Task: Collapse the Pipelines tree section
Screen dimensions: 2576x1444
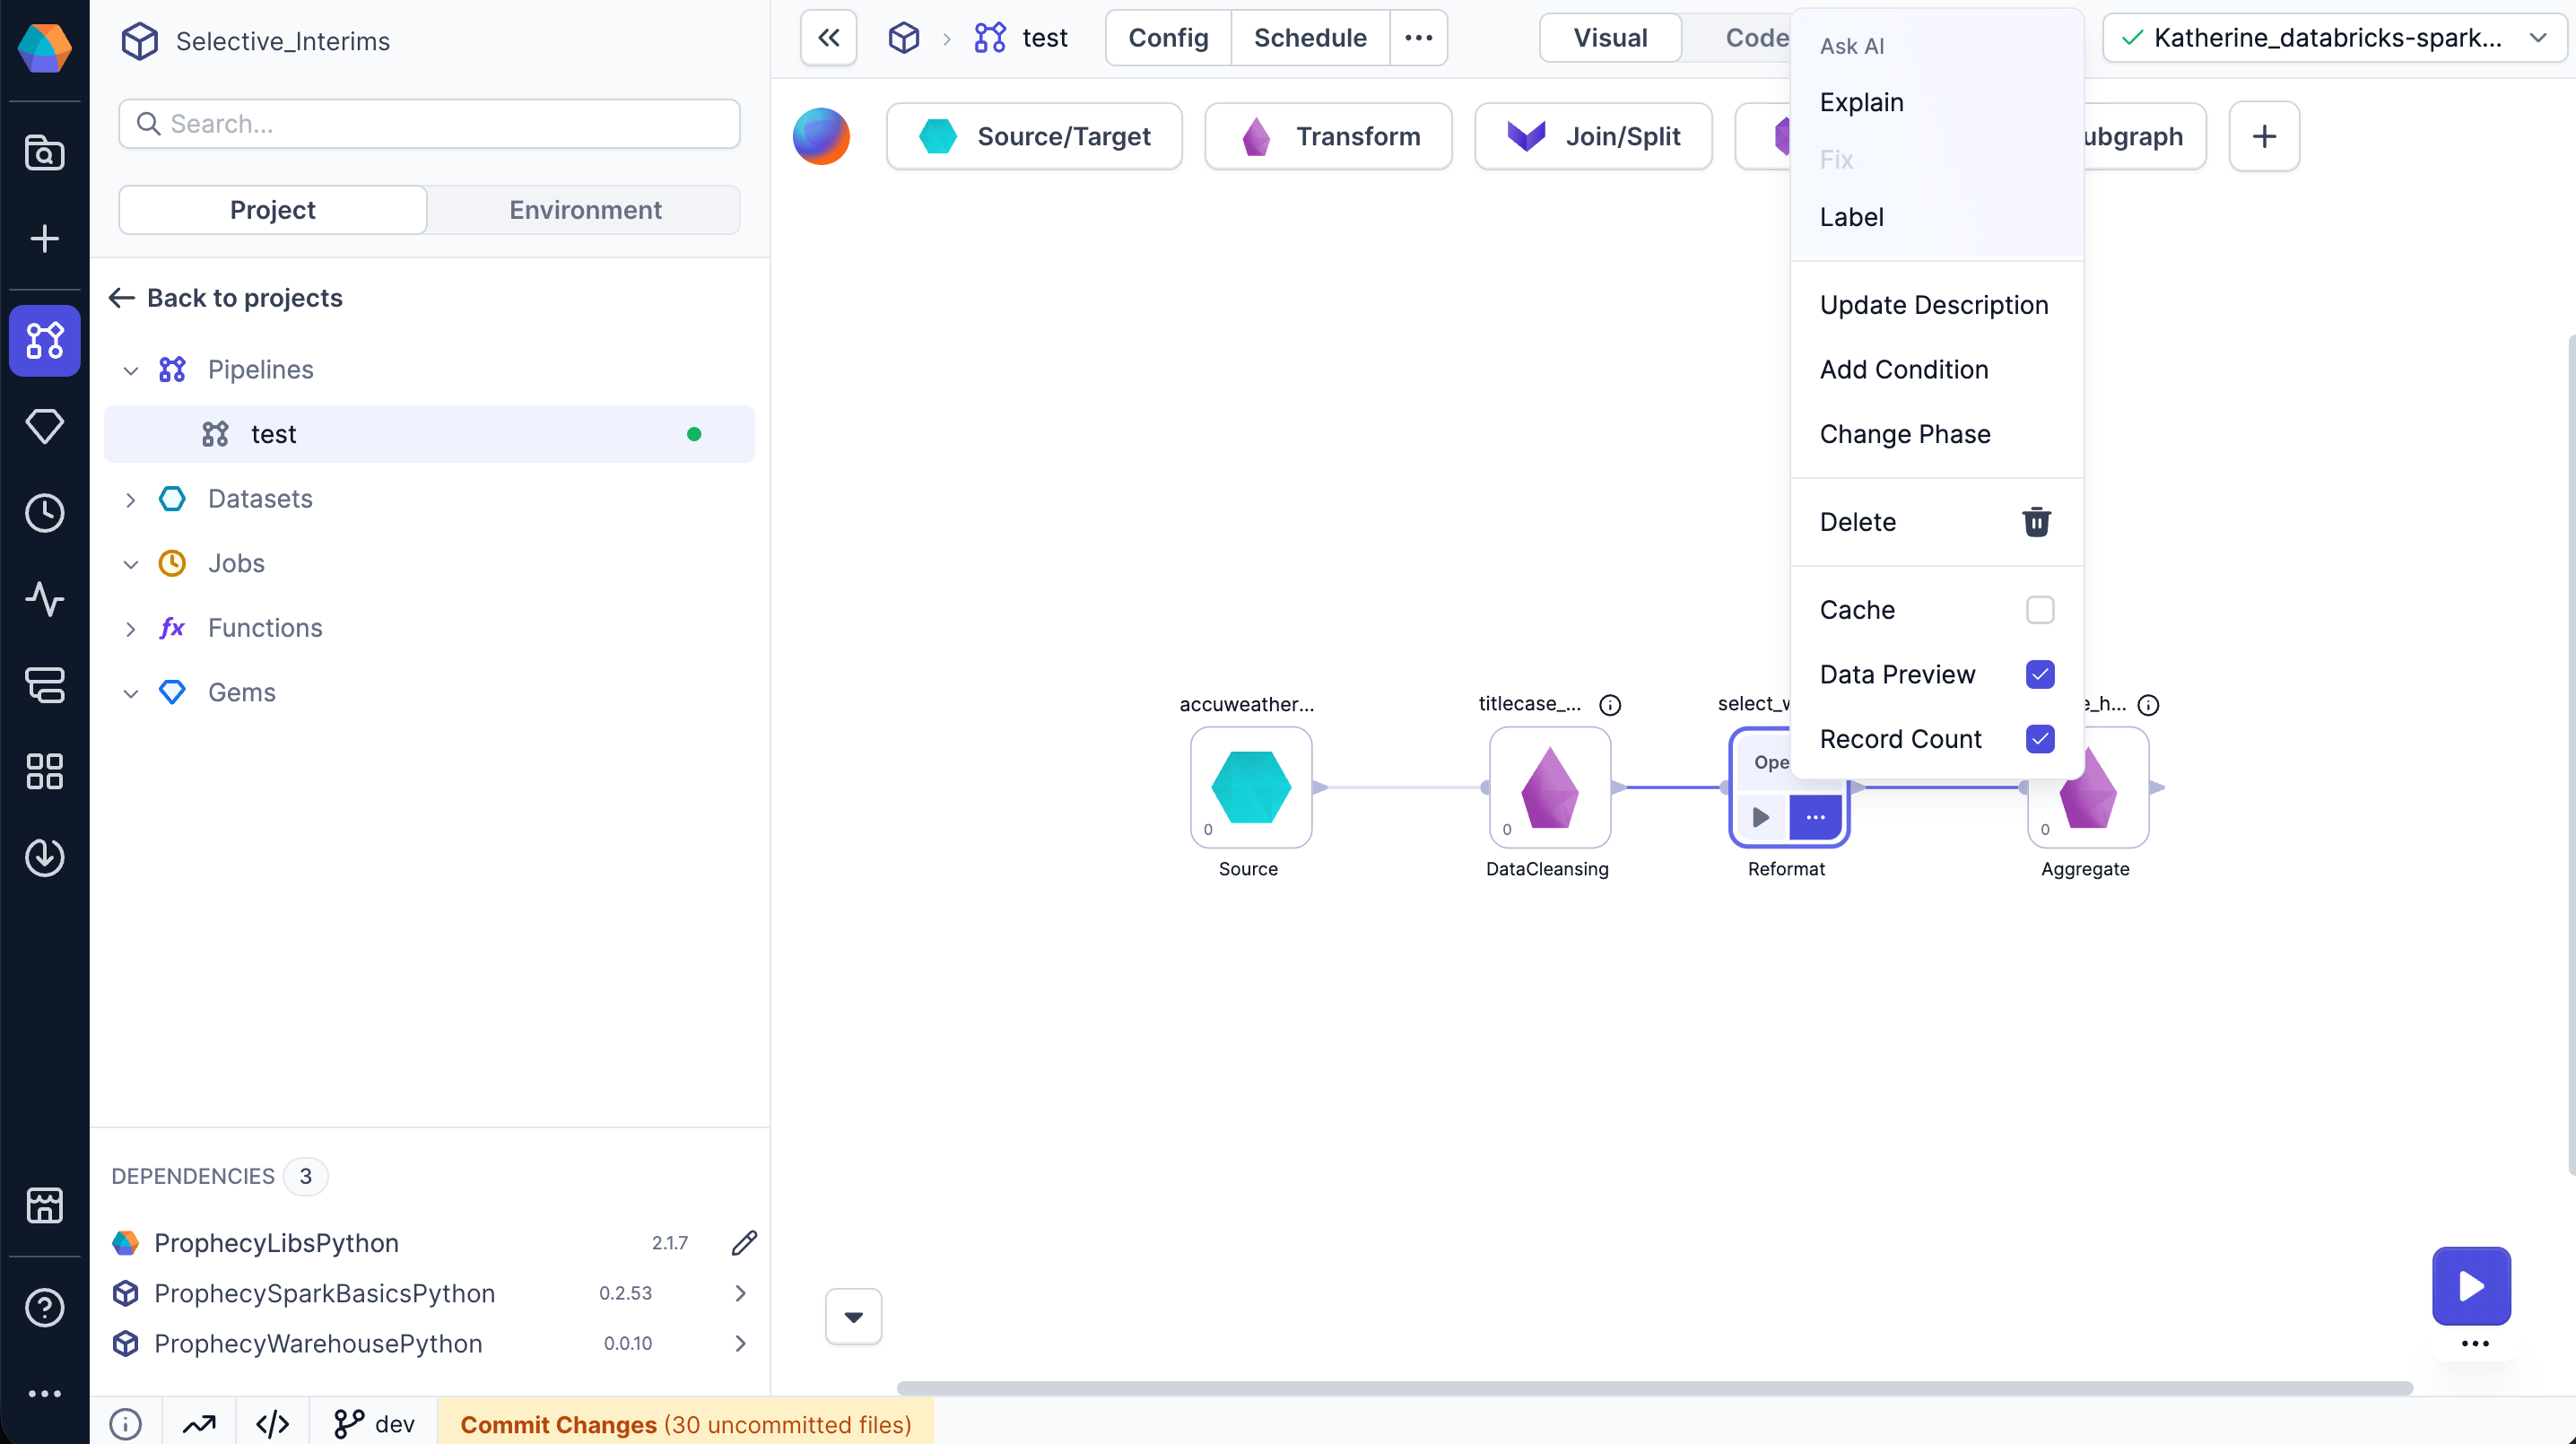Action: coord(130,370)
